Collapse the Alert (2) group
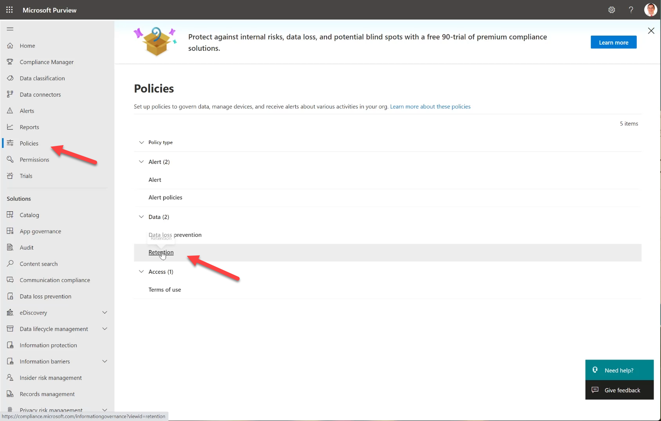The width and height of the screenshot is (661, 421). click(x=141, y=162)
